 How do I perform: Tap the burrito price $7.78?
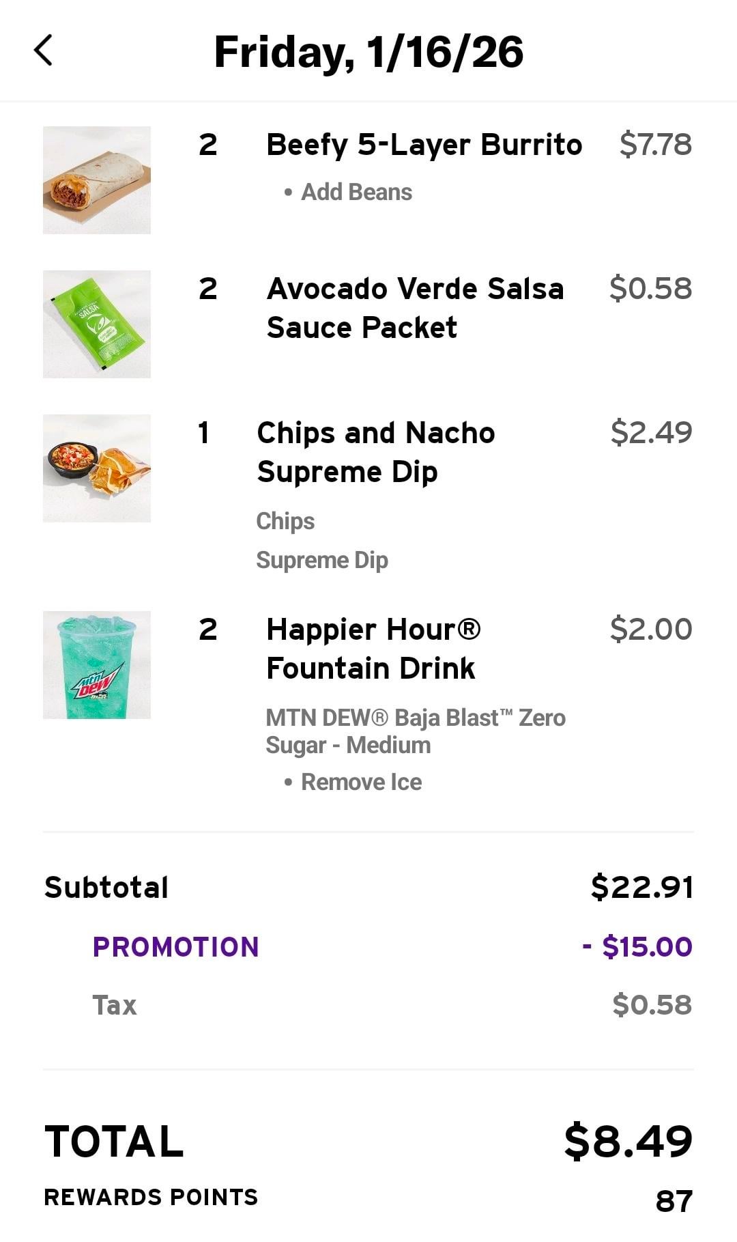point(655,145)
